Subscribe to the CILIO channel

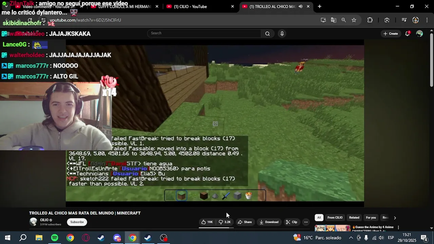(x=77, y=222)
